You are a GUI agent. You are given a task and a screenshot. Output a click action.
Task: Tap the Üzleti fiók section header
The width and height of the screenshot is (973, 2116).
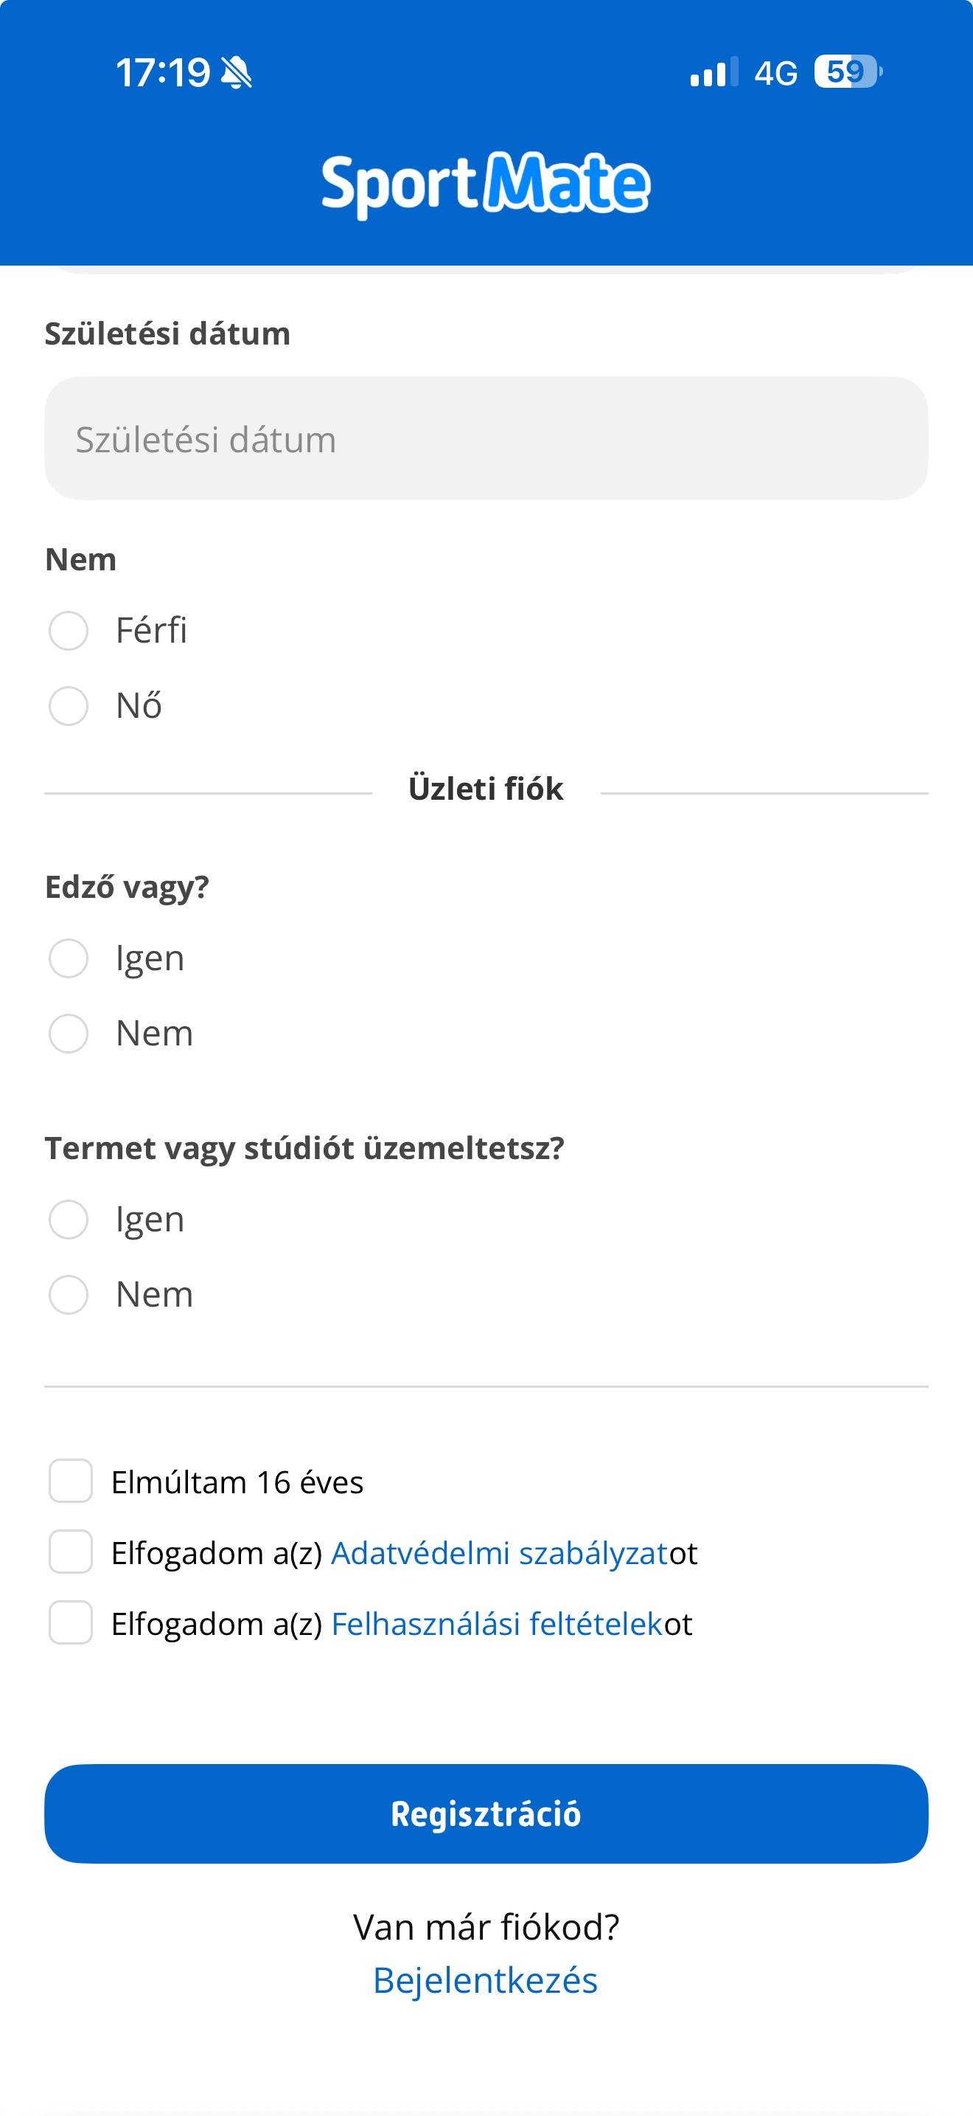click(486, 788)
